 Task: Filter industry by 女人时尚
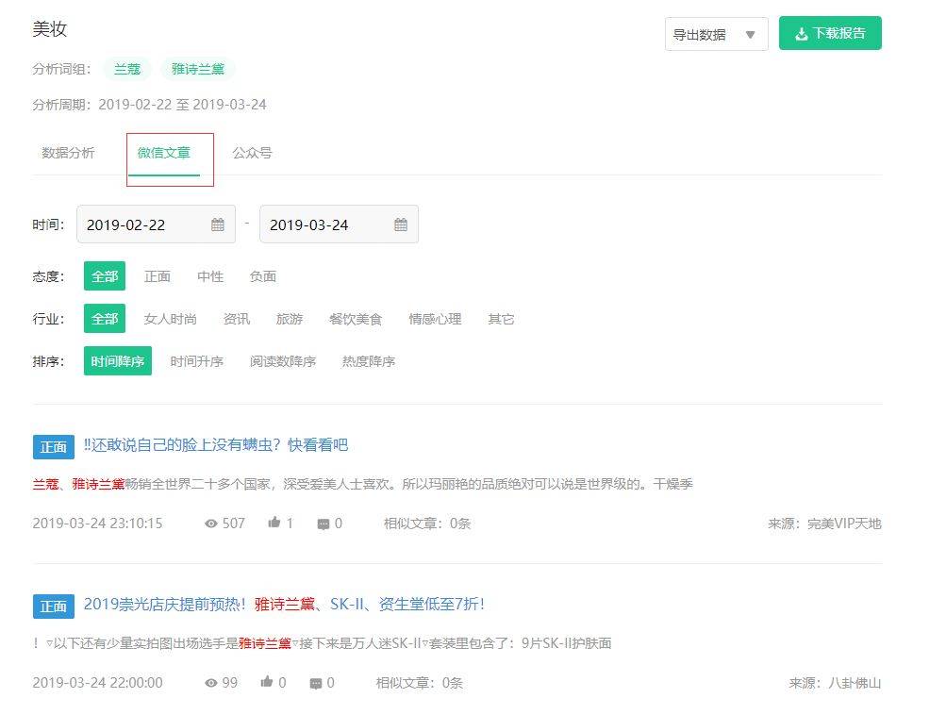tap(170, 319)
